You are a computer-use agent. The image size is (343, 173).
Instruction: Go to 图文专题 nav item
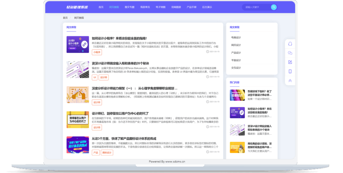pyautogui.click(x=130, y=7)
